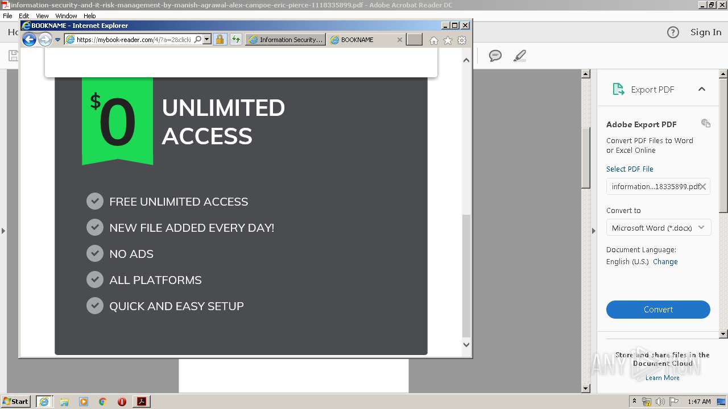
Task: Click the $0 green banner
Action: pos(117,121)
